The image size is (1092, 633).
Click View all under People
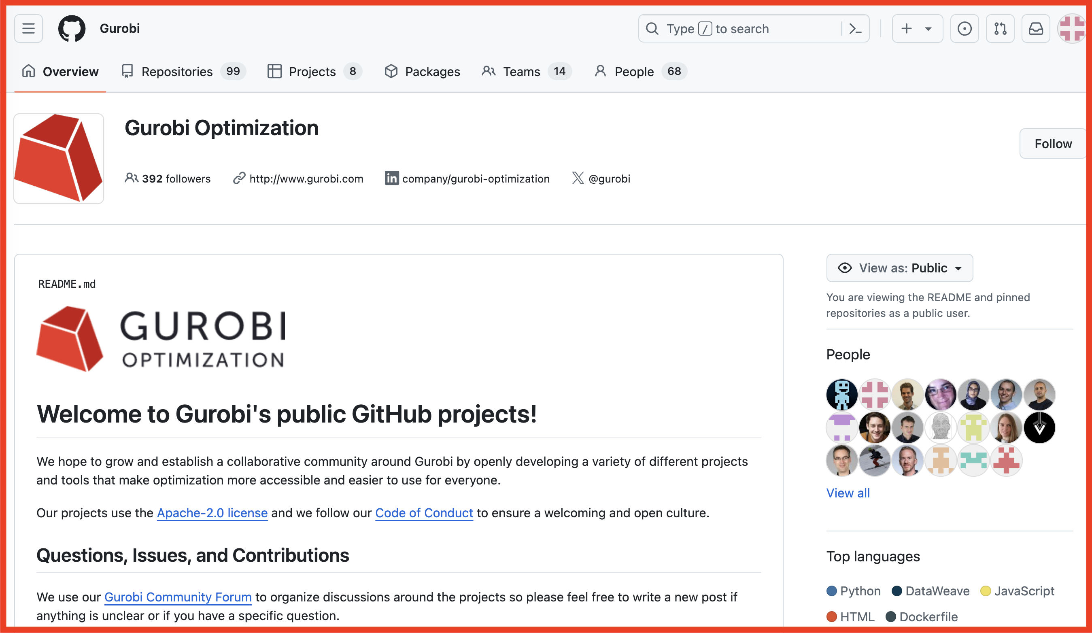[x=848, y=493]
